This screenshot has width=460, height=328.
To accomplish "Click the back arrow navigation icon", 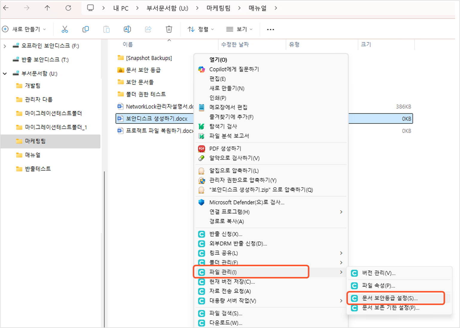I will click(6, 8).
